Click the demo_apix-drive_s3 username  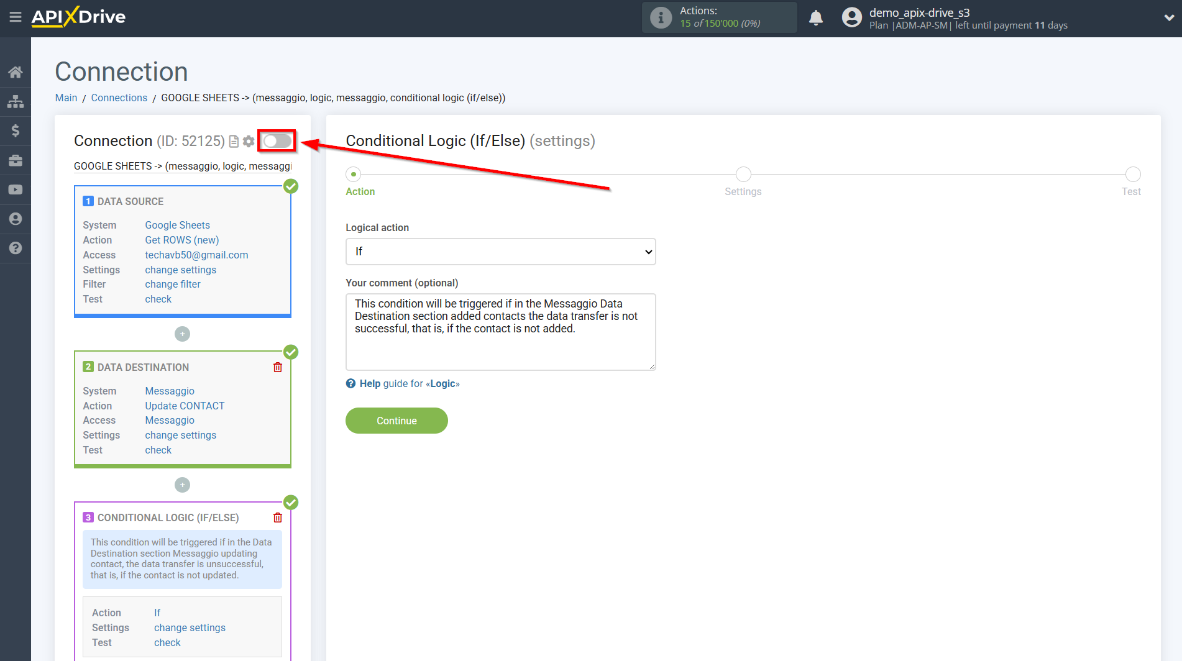919,12
